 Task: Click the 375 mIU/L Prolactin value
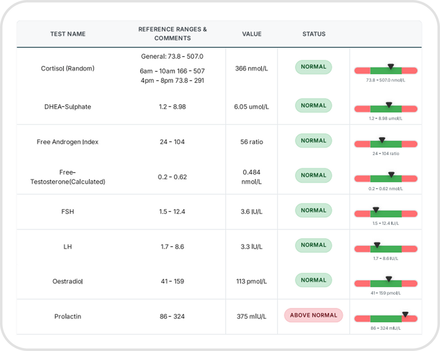pos(252,316)
